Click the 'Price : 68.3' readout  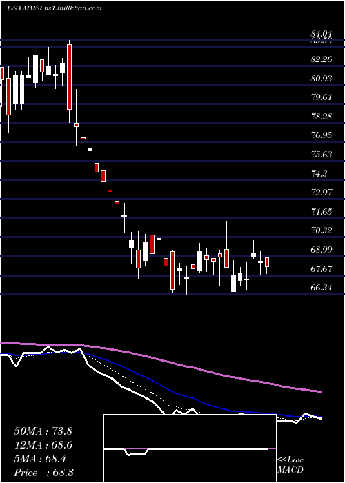(43, 473)
